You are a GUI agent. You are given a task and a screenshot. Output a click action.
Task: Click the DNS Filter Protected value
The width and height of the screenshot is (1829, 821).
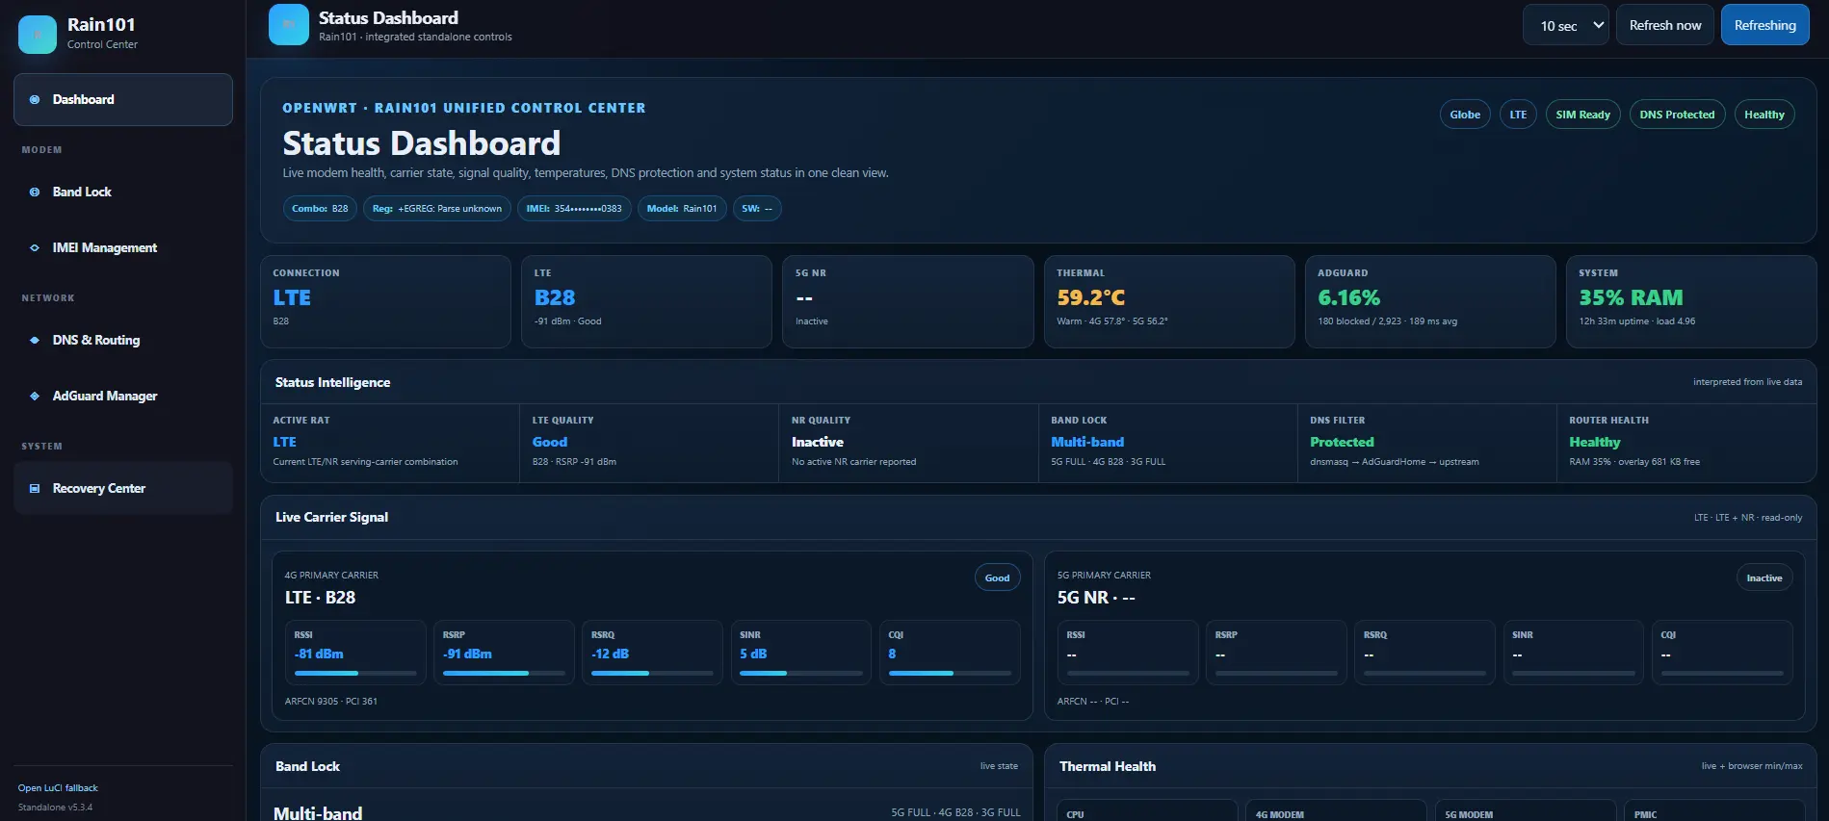click(1342, 442)
